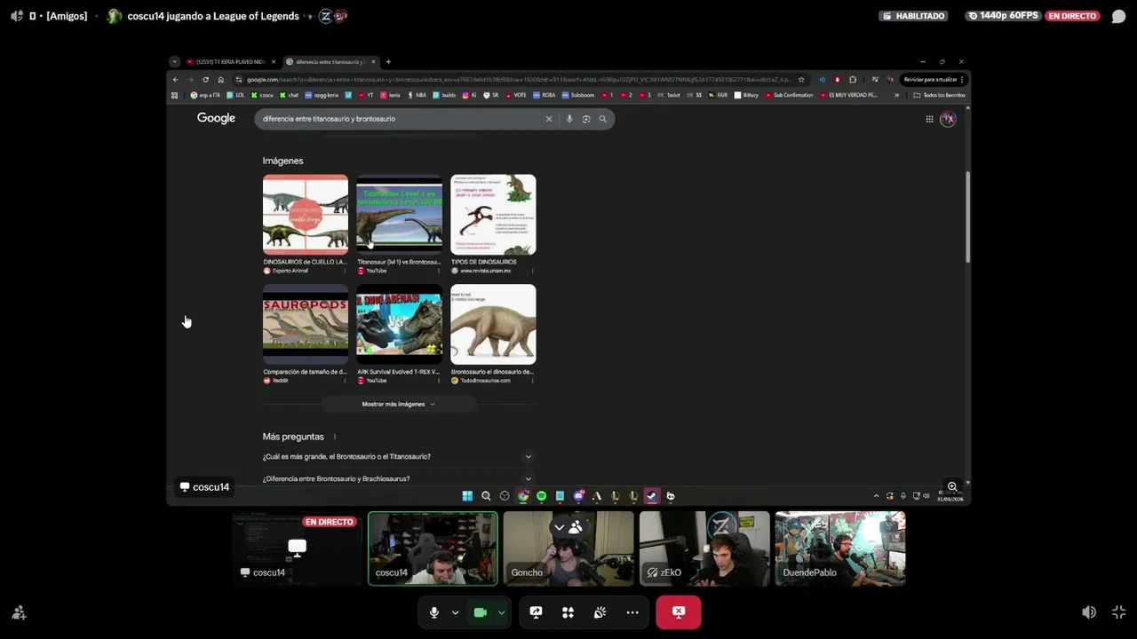The height and width of the screenshot is (639, 1137).
Task: Open options dots next to Más preguntas
Action: 335,437
